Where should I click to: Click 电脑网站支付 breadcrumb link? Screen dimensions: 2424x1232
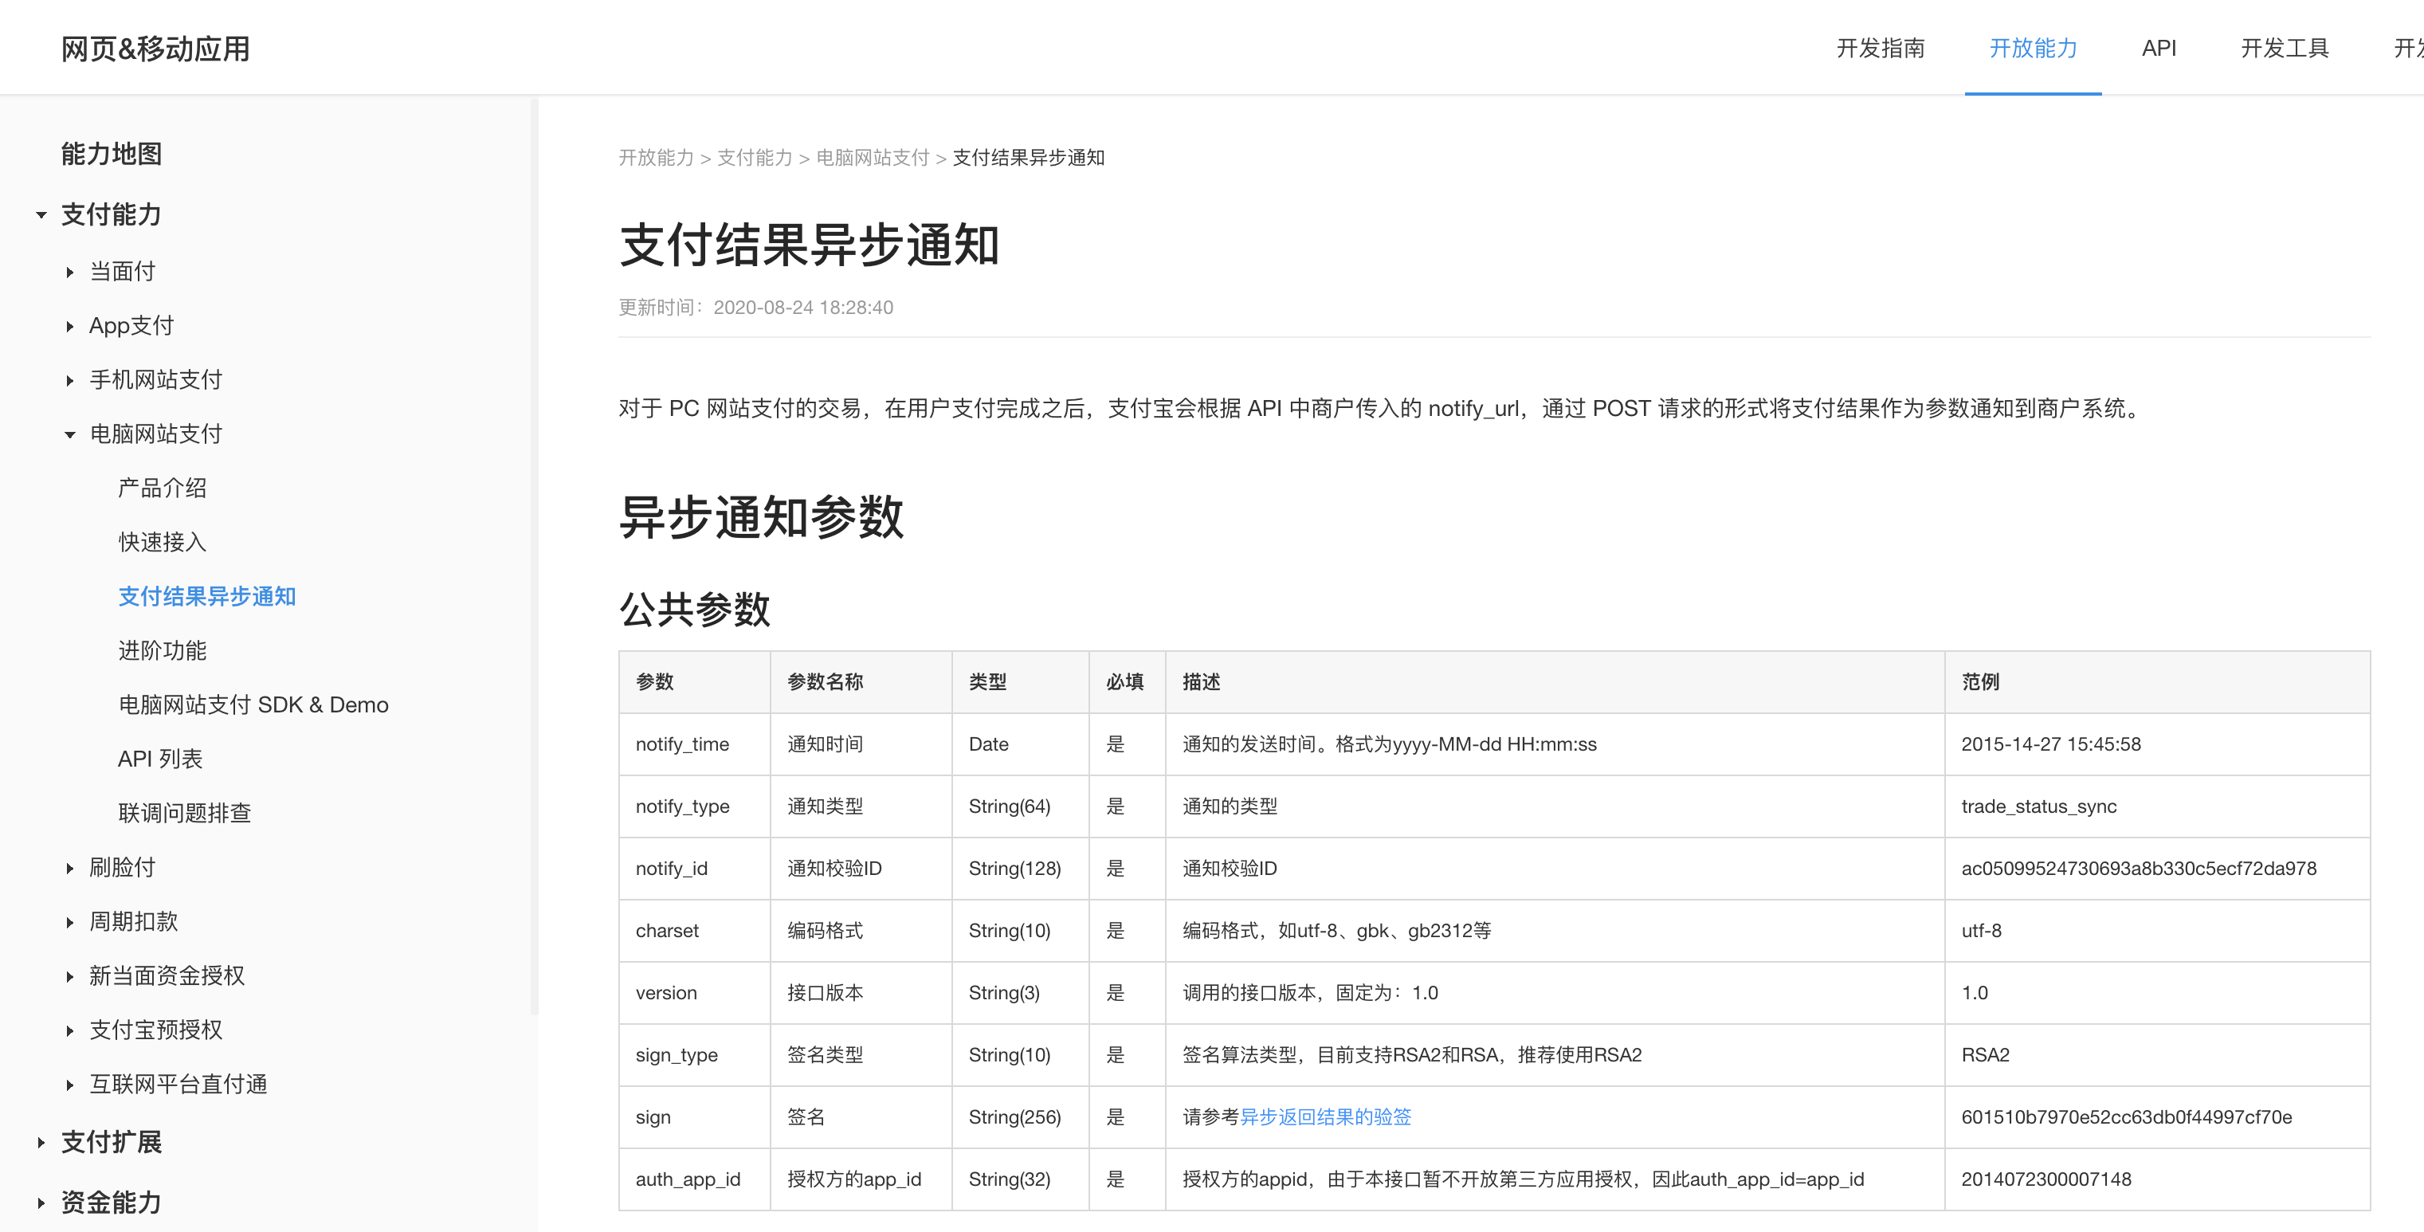(x=872, y=158)
